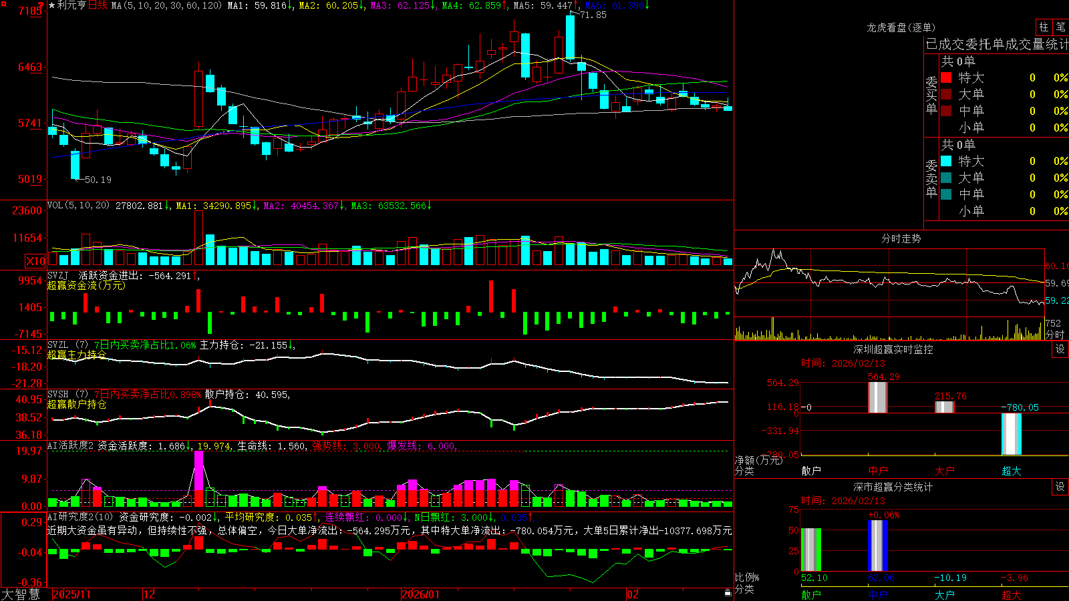Image resolution: width=1069 pixels, height=601 pixels.
Task: Click the SVSH (7) indicator label
Action: pos(67,395)
